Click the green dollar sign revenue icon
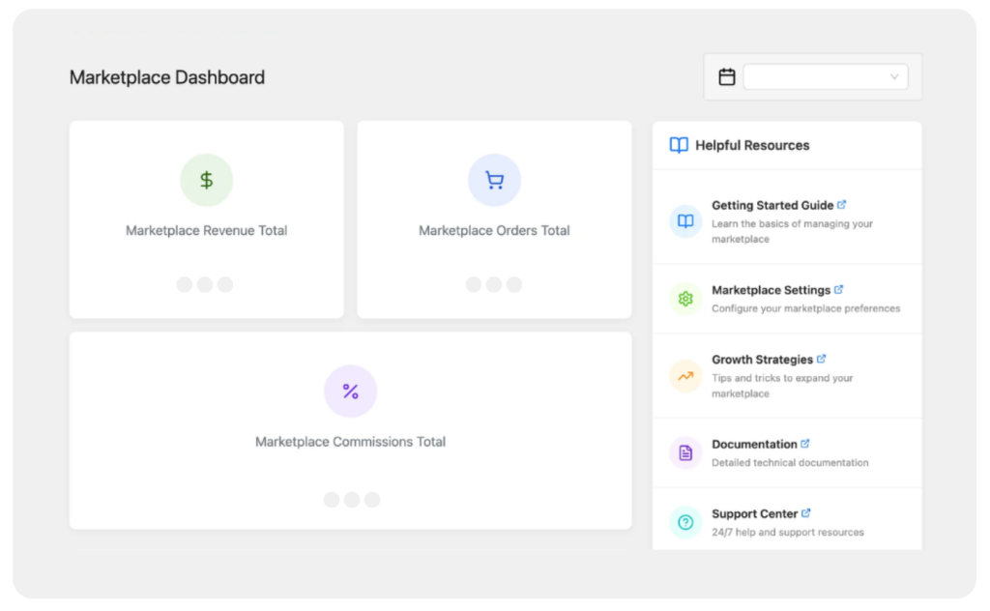The width and height of the screenshot is (990, 611). (206, 180)
